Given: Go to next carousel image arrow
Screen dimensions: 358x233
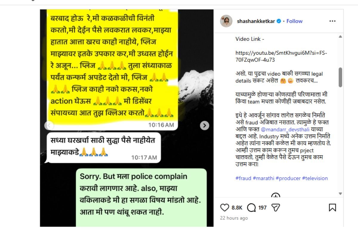Looking at the screenshot, I should (x=204, y=125).
